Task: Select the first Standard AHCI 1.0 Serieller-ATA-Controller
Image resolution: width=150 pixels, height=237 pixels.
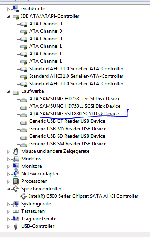Action: [76, 69]
